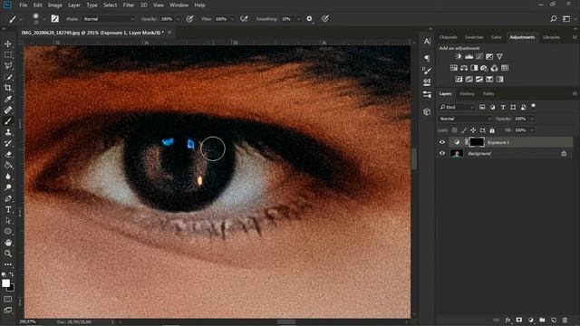Select the Crop tool
The width and height of the screenshot is (580, 326).
pyautogui.click(x=8, y=88)
